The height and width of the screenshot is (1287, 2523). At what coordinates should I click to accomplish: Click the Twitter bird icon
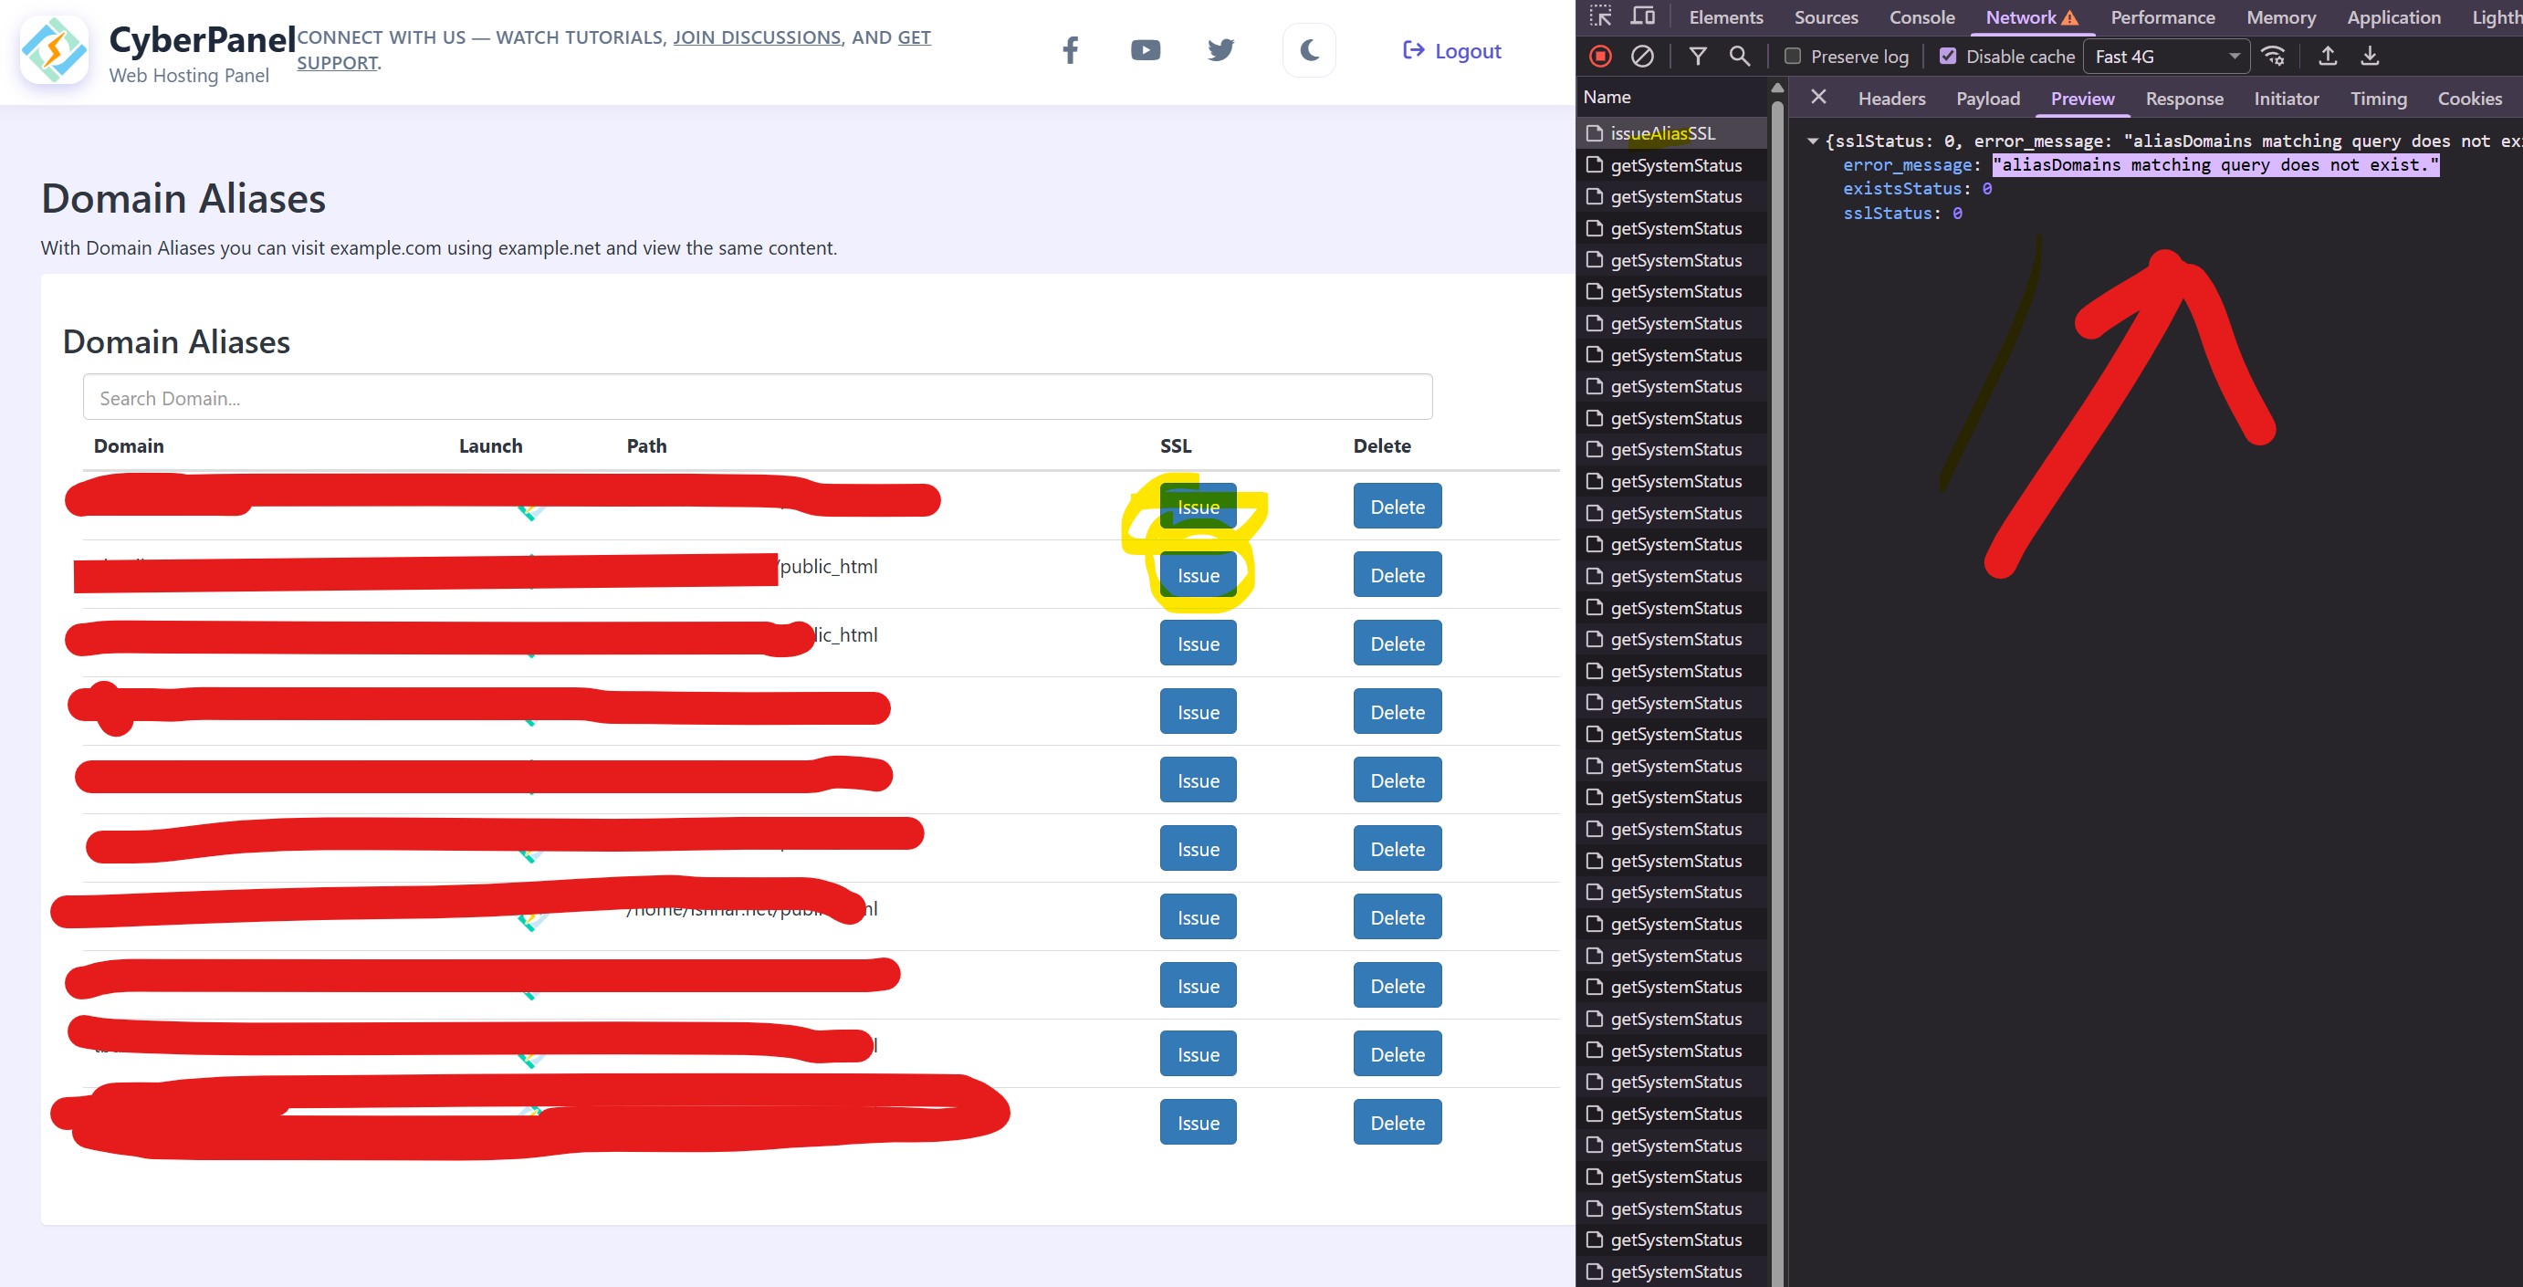tap(1220, 50)
